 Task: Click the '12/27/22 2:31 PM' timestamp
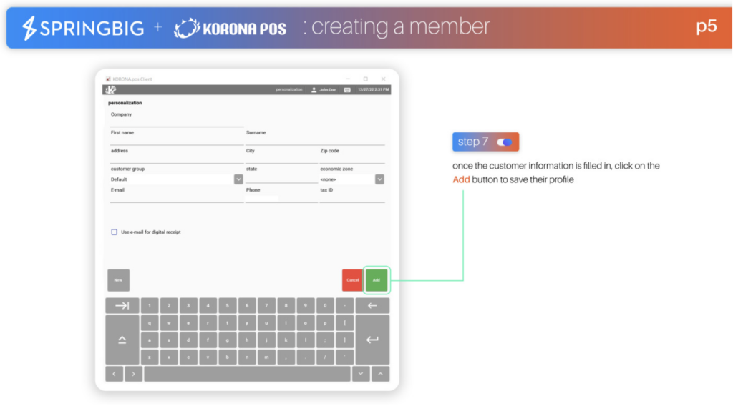click(374, 89)
